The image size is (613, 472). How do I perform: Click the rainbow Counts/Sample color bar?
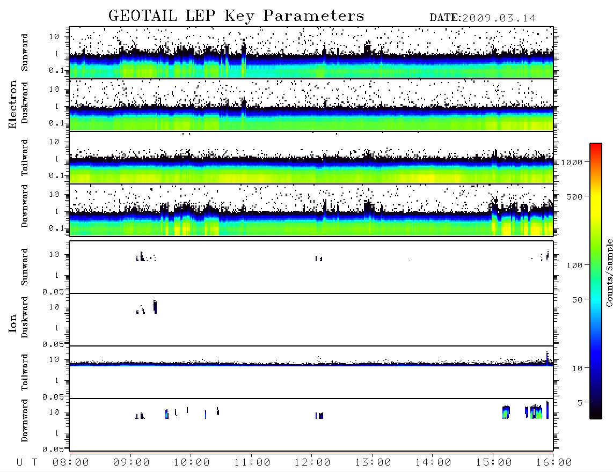coord(596,281)
